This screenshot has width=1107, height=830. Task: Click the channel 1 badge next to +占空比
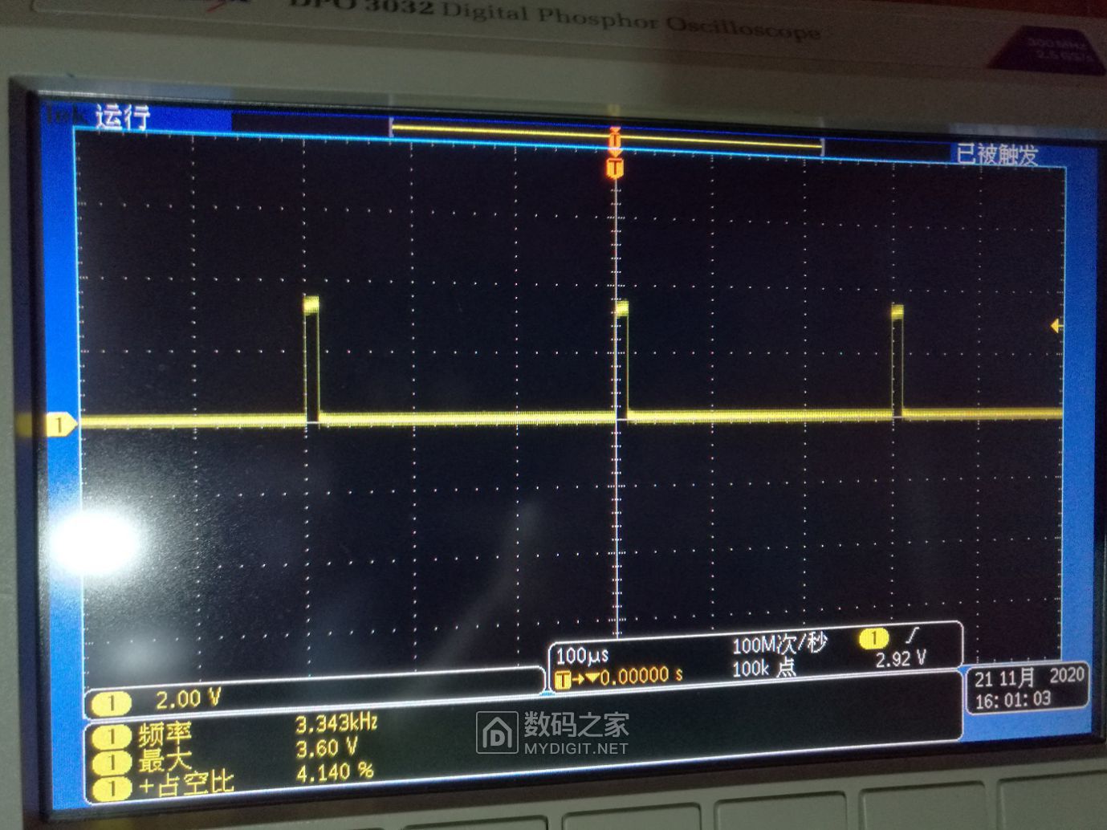tap(111, 788)
